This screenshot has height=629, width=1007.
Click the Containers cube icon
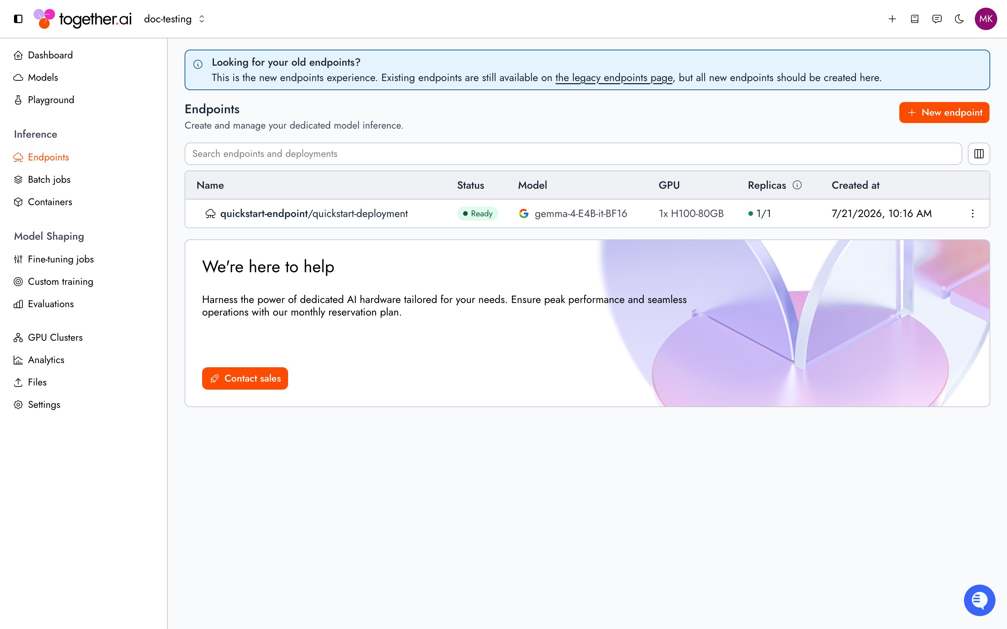[x=18, y=202]
